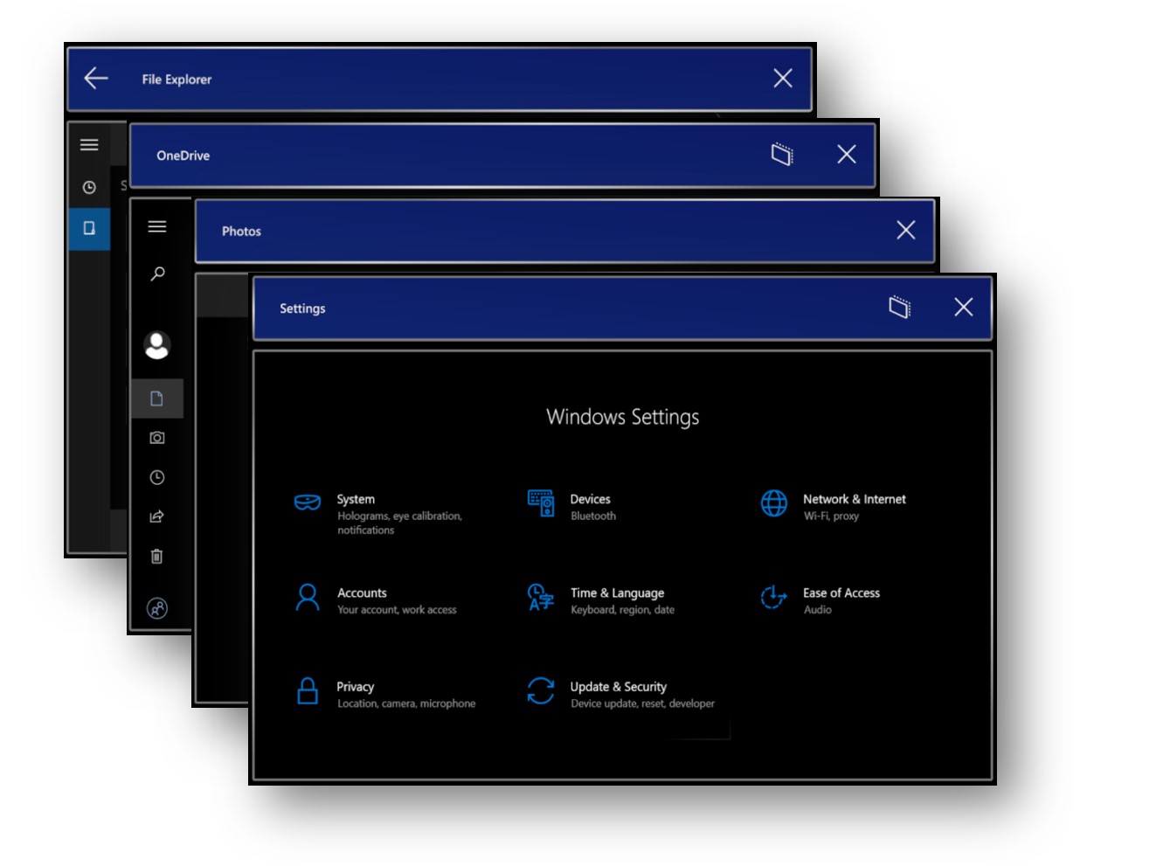Open the OneDrive account avatar

(x=157, y=345)
